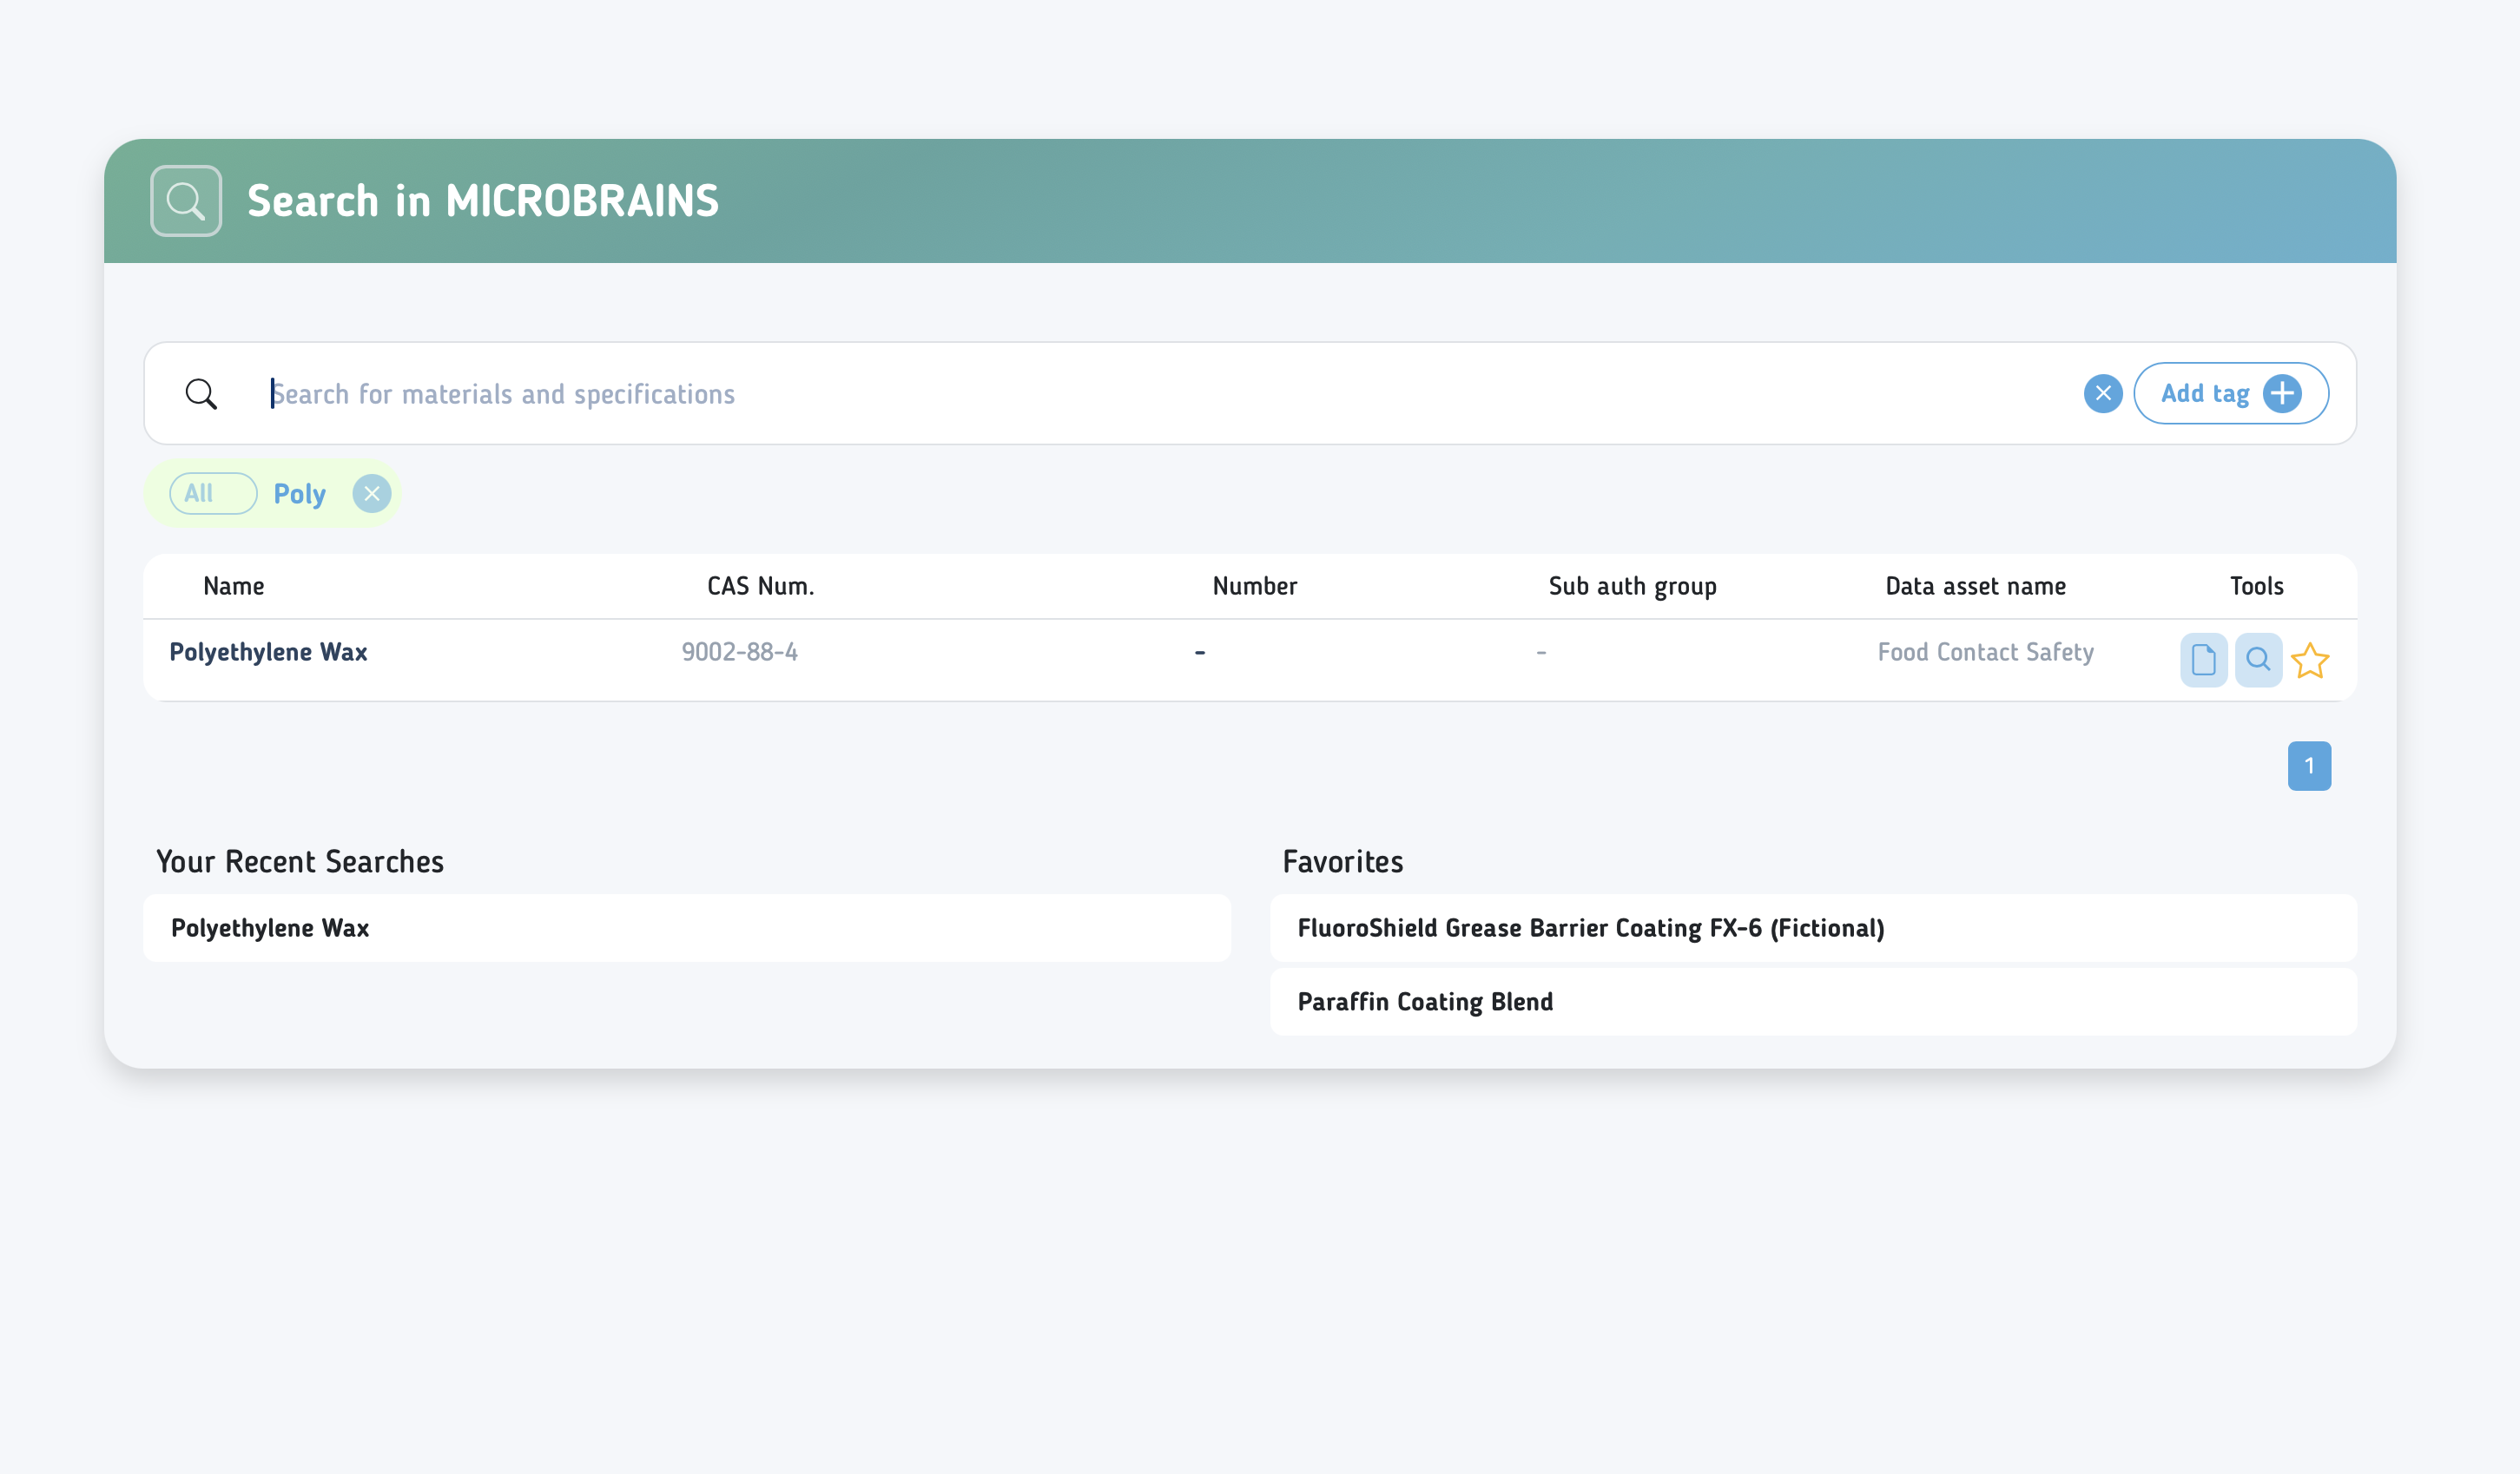Click CAS number 9002-88-4
Screen dimensions: 2520x1474
point(740,652)
